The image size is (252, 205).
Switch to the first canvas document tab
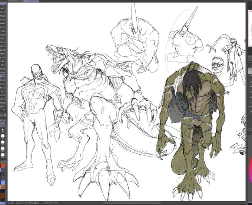pos(15,1)
